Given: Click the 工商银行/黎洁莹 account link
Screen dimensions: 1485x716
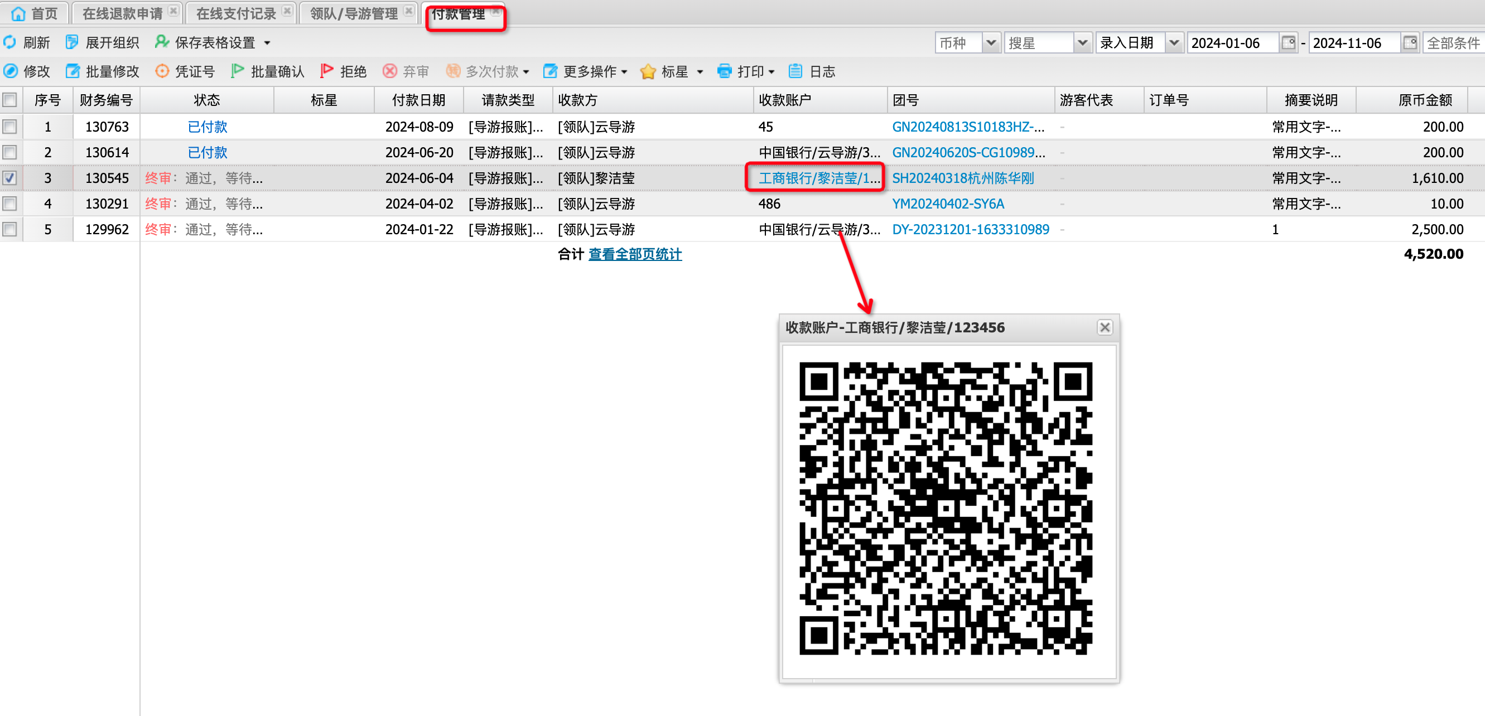Looking at the screenshot, I should (x=819, y=178).
